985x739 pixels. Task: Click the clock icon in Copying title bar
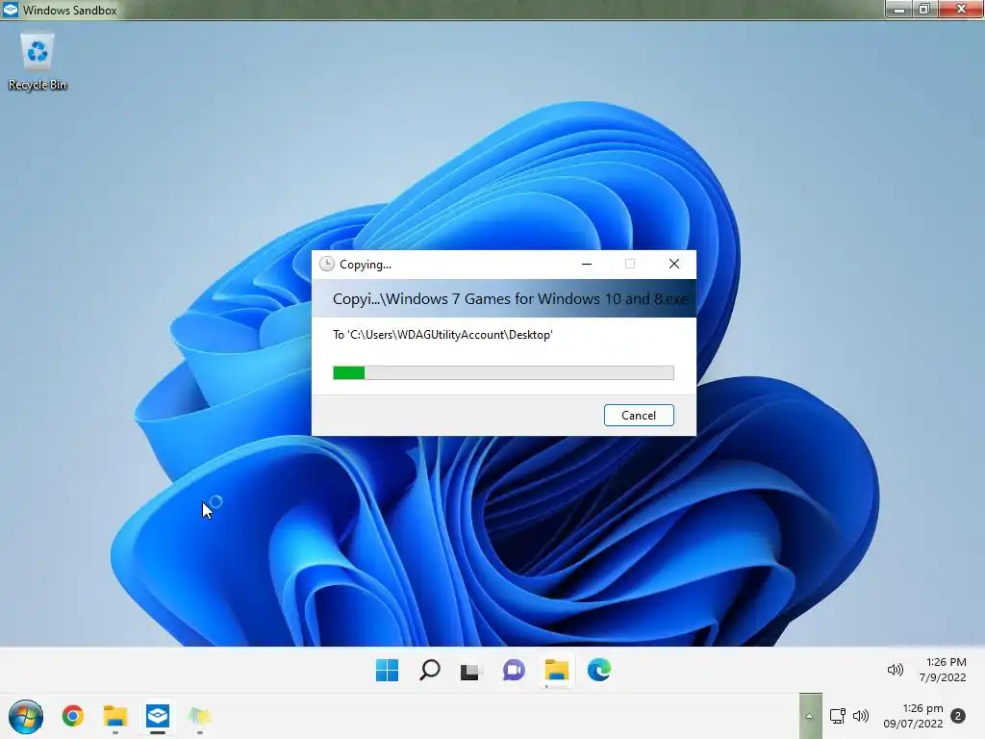coord(327,264)
